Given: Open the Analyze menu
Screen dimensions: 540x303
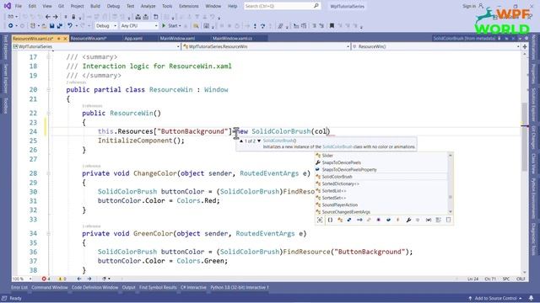Looking at the screenshot, I should [148, 6].
